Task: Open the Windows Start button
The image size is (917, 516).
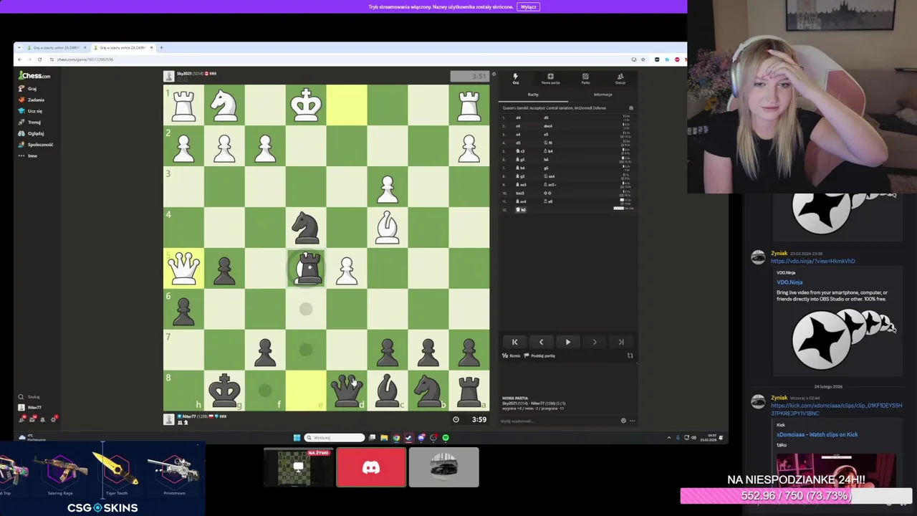Action: [x=297, y=437]
